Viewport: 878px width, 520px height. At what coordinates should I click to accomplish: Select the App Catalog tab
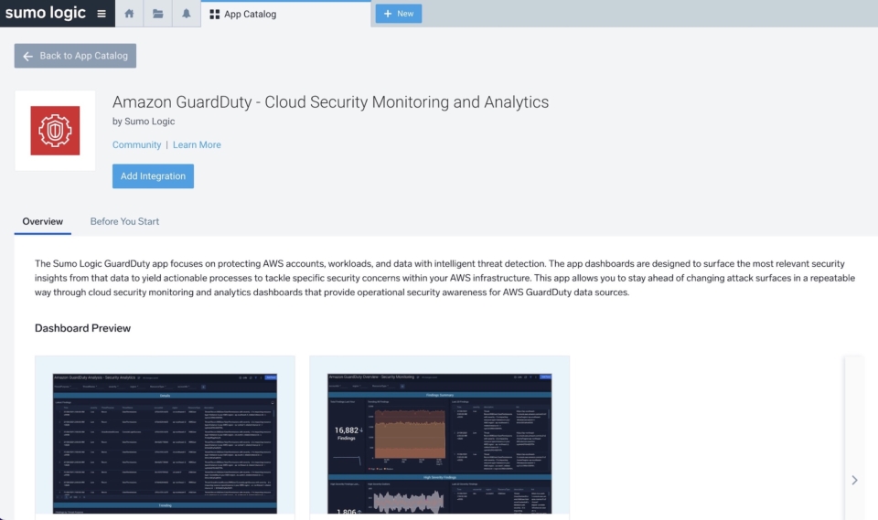coord(285,14)
